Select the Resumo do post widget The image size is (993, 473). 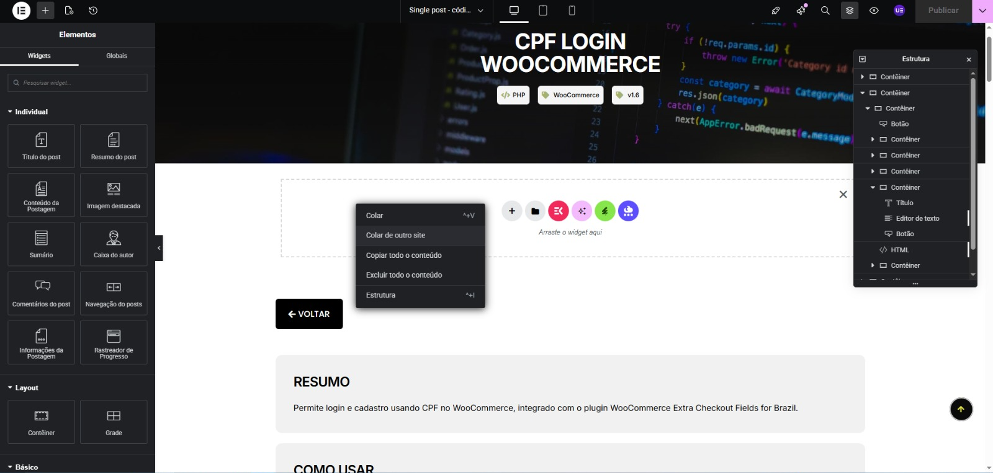coord(114,146)
